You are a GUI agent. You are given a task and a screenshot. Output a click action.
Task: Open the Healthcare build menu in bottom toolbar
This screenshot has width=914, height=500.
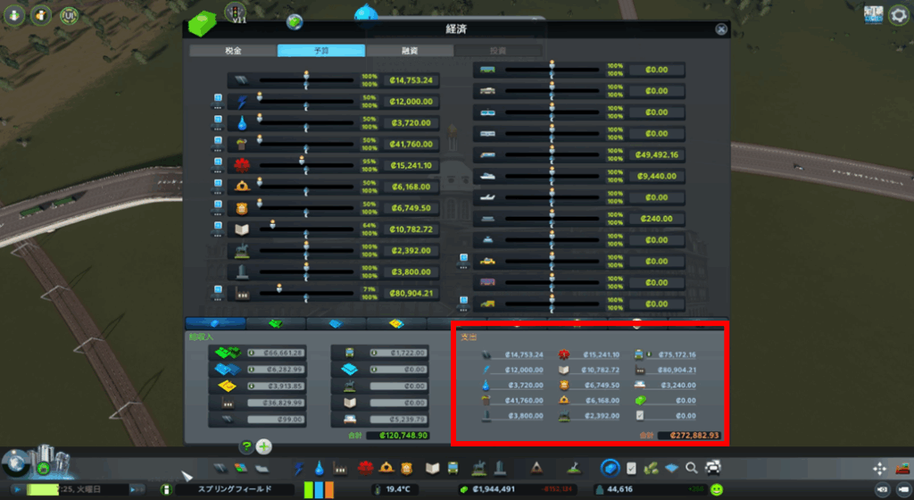365,467
